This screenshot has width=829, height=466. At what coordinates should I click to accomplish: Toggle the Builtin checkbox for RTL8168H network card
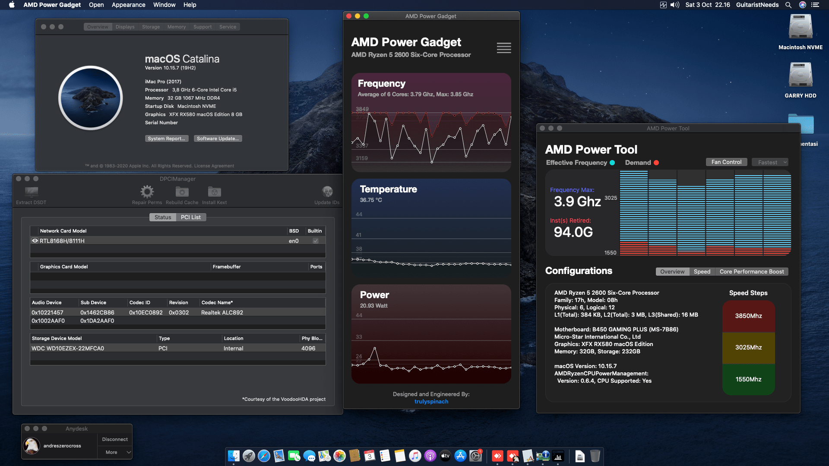click(315, 241)
